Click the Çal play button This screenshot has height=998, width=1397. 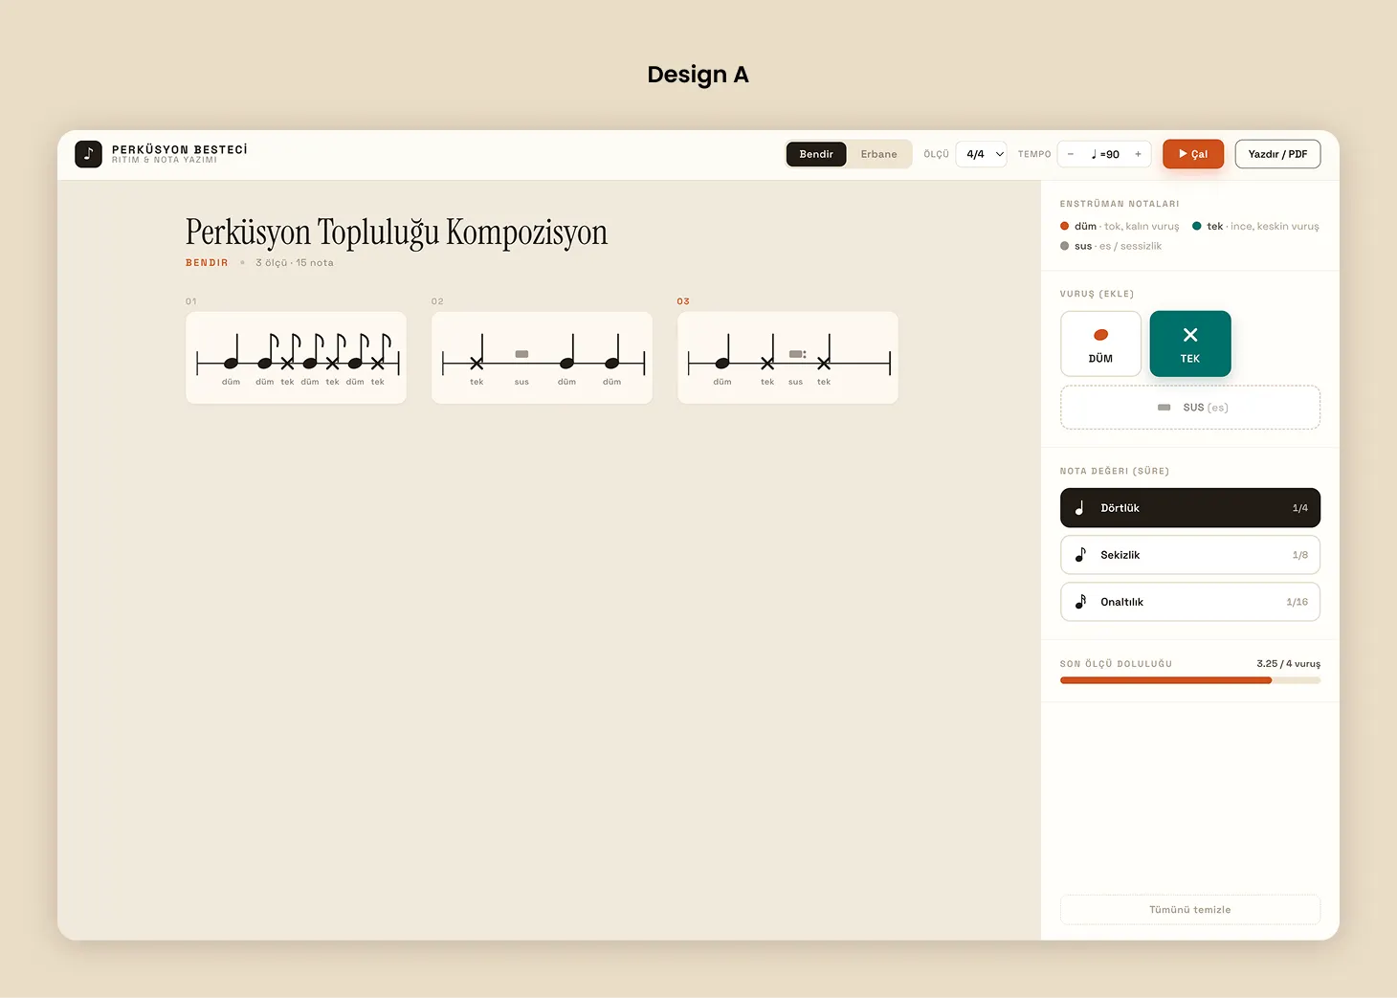tap(1193, 154)
